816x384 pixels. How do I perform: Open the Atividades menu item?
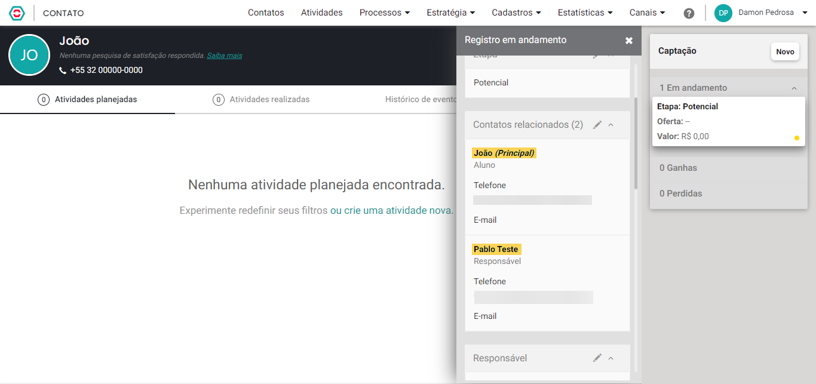322,13
